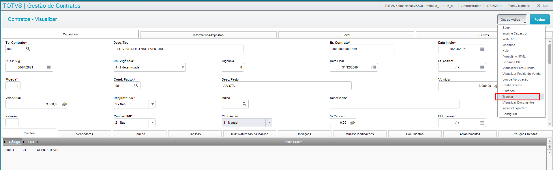Open calculator icon for % Caucao
The height and width of the screenshot is (170, 553).
click(352, 123)
